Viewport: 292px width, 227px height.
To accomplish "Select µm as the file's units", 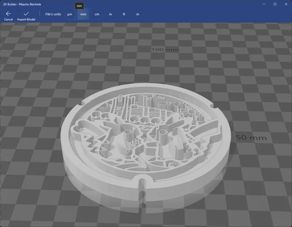I will pyautogui.click(x=70, y=14).
